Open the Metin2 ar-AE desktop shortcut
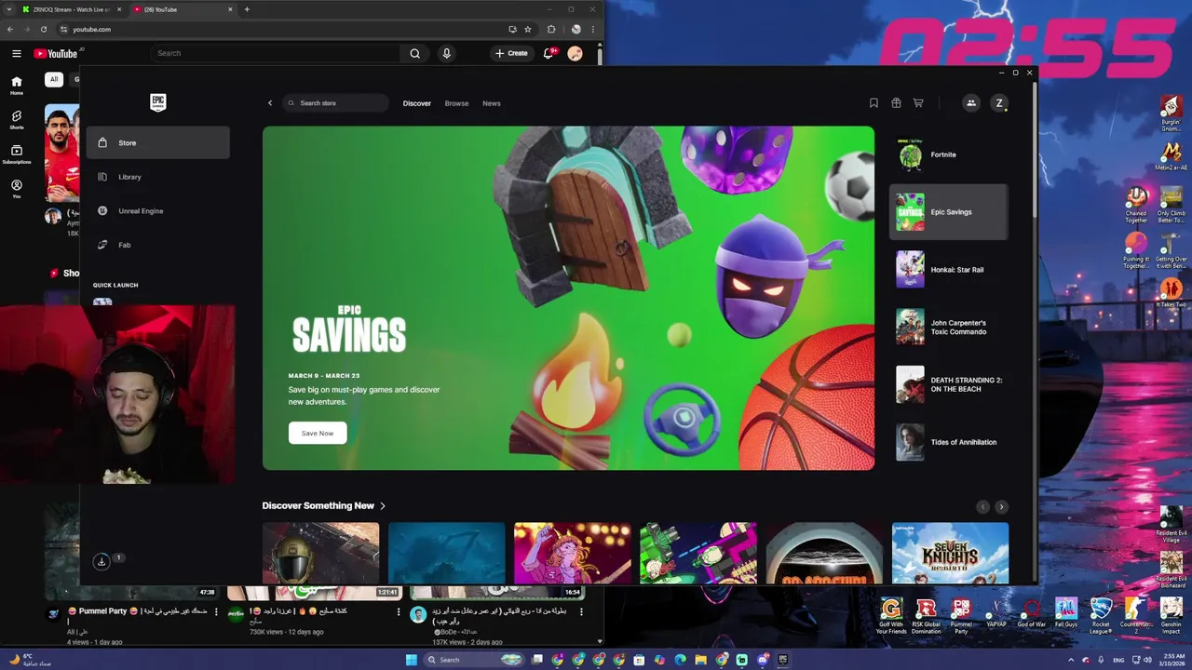Screen dimensions: 1192x670 point(1172,157)
